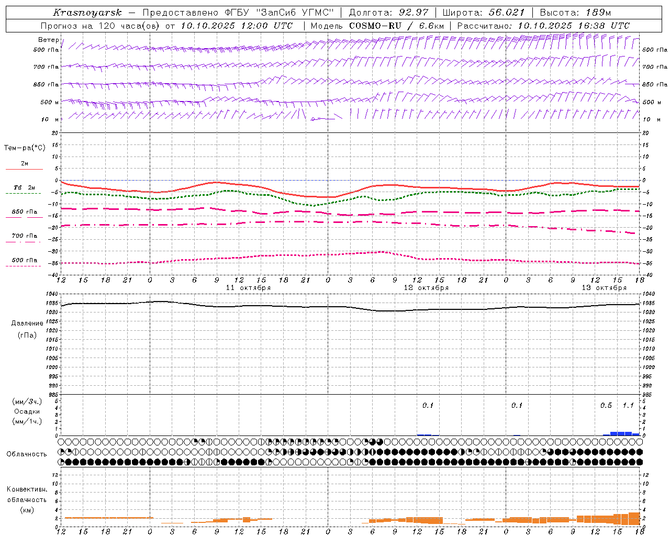Click the '1.1' precipitation amount value
670x536 pixels.
[628, 406]
